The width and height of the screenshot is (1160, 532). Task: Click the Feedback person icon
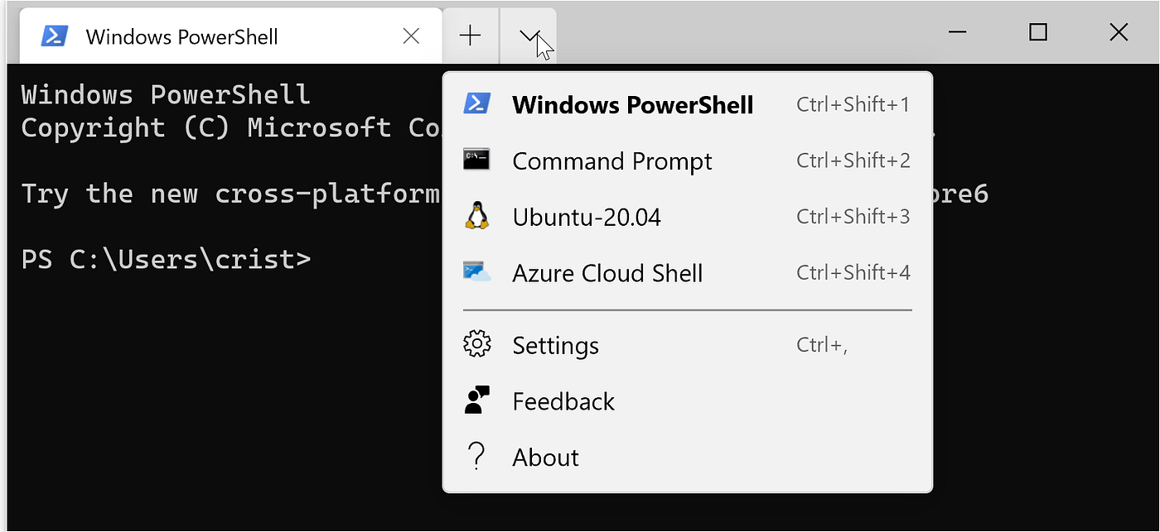click(x=477, y=400)
